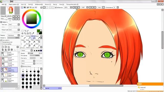
Task: Select the selection source radio button
Action: pos(1,44)
